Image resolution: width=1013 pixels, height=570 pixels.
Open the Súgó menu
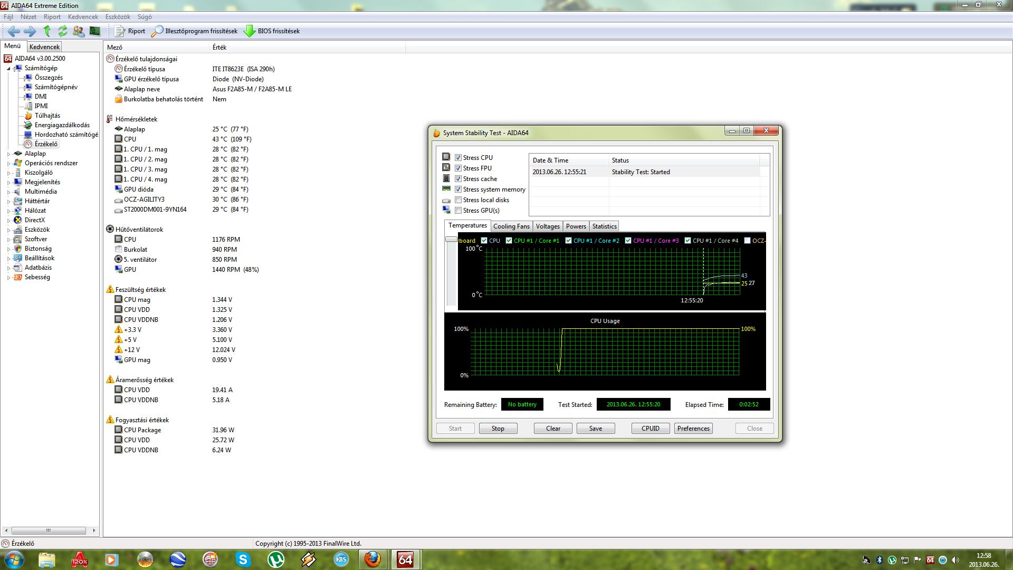point(145,17)
